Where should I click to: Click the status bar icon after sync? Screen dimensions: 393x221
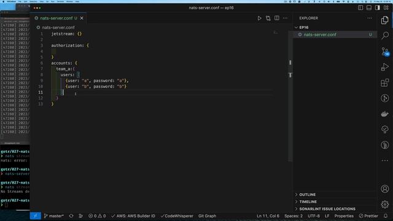click(x=80, y=215)
